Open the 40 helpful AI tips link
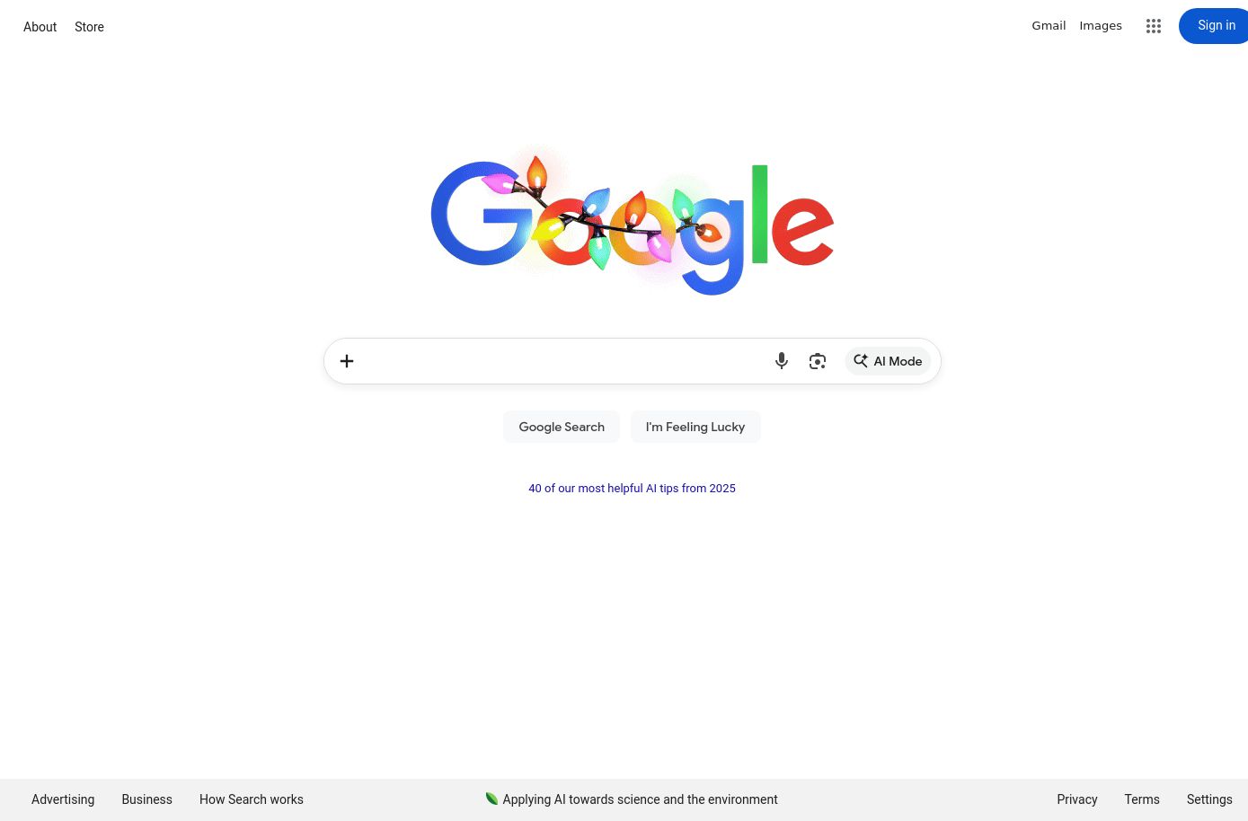Image resolution: width=1248 pixels, height=821 pixels. click(x=632, y=489)
